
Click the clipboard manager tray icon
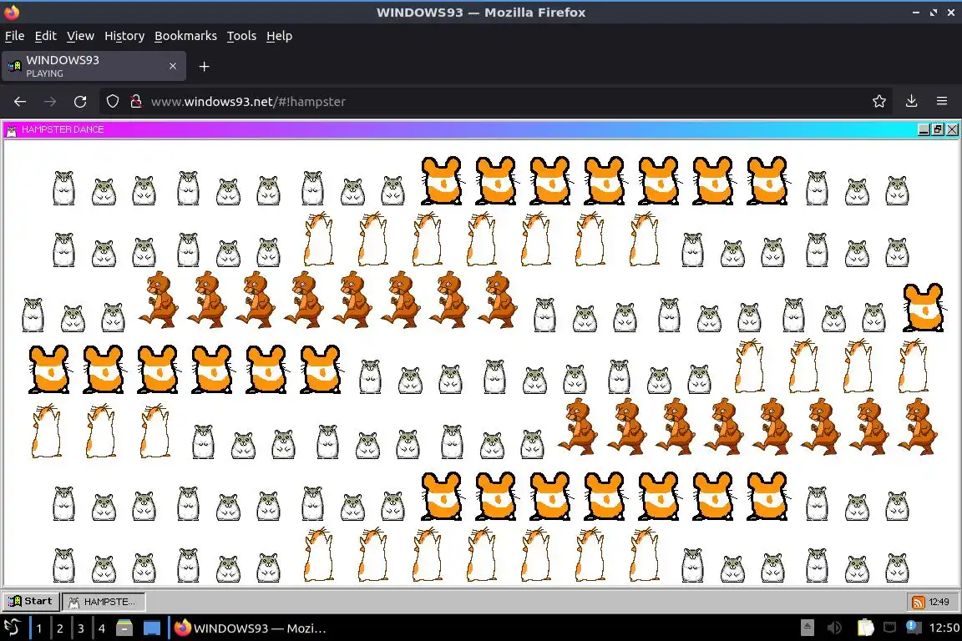[x=865, y=628]
